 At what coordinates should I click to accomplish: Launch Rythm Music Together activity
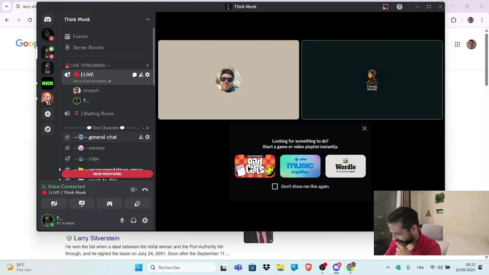point(300,166)
